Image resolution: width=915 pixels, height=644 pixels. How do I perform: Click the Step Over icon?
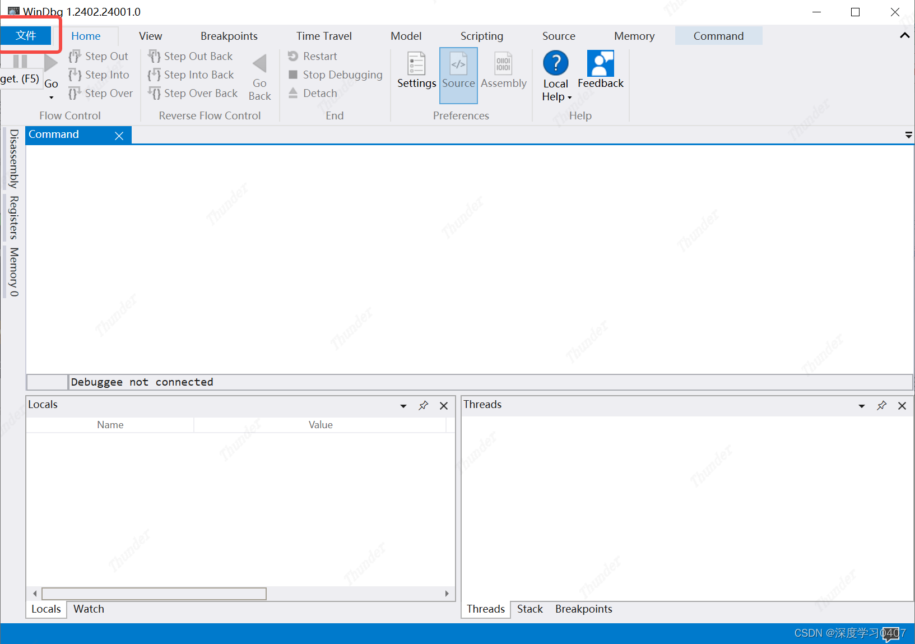75,93
